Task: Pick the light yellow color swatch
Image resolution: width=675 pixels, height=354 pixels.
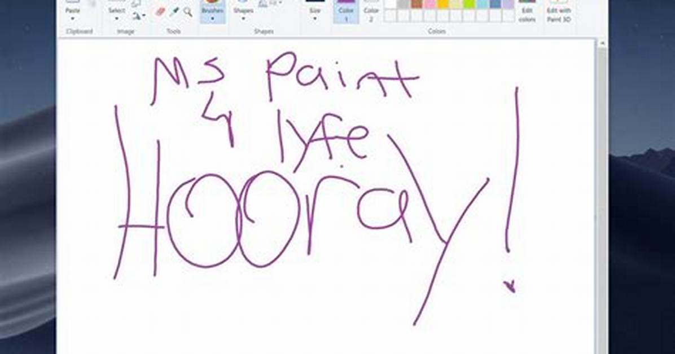Action: [457, 4]
